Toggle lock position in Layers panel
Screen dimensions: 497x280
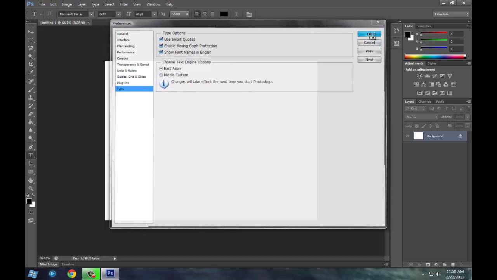point(430,126)
